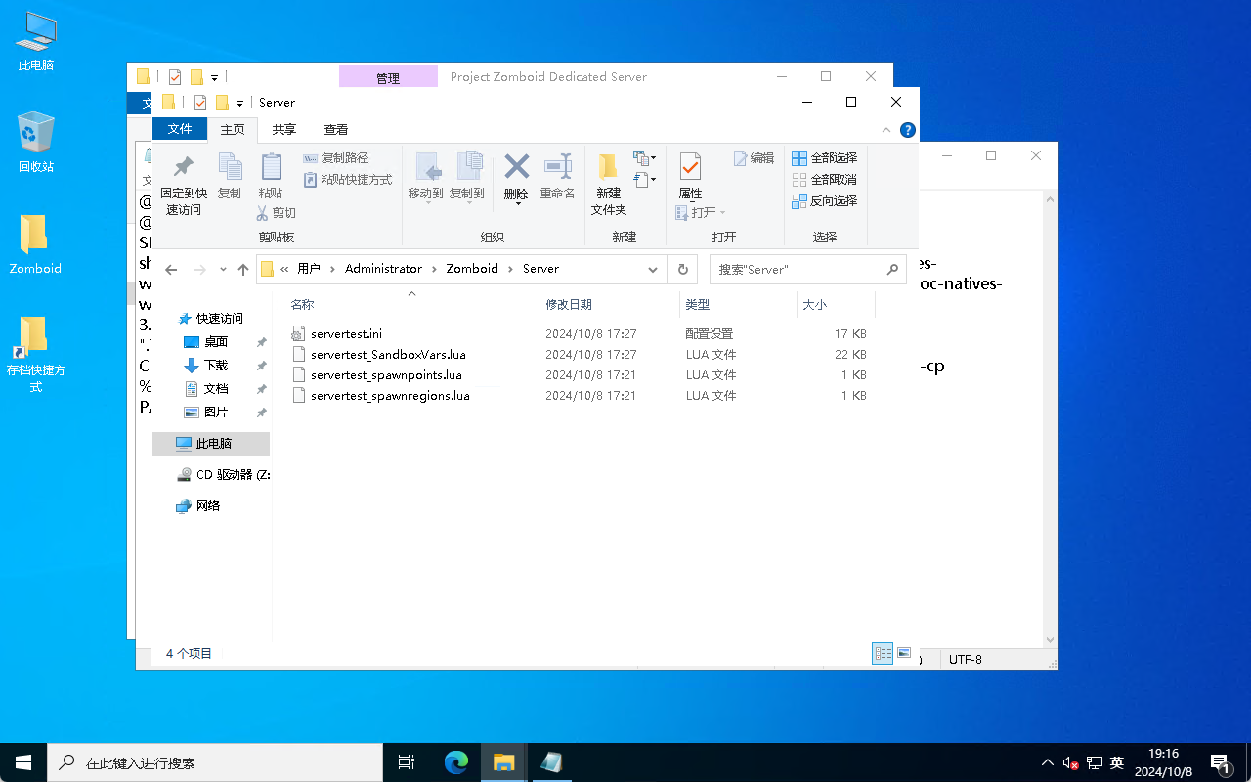Select 此电脑 in navigation pane
Image resolution: width=1251 pixels, height=782 pixels.
211,444
